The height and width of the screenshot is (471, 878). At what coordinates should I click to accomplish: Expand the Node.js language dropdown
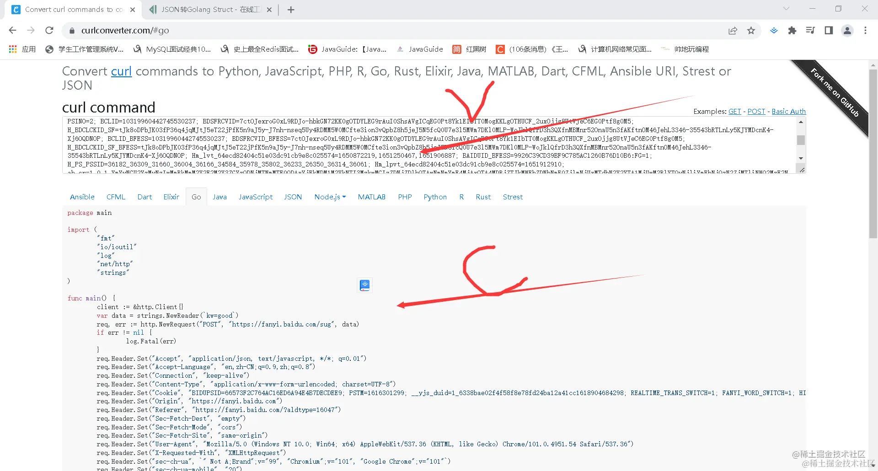330,197
